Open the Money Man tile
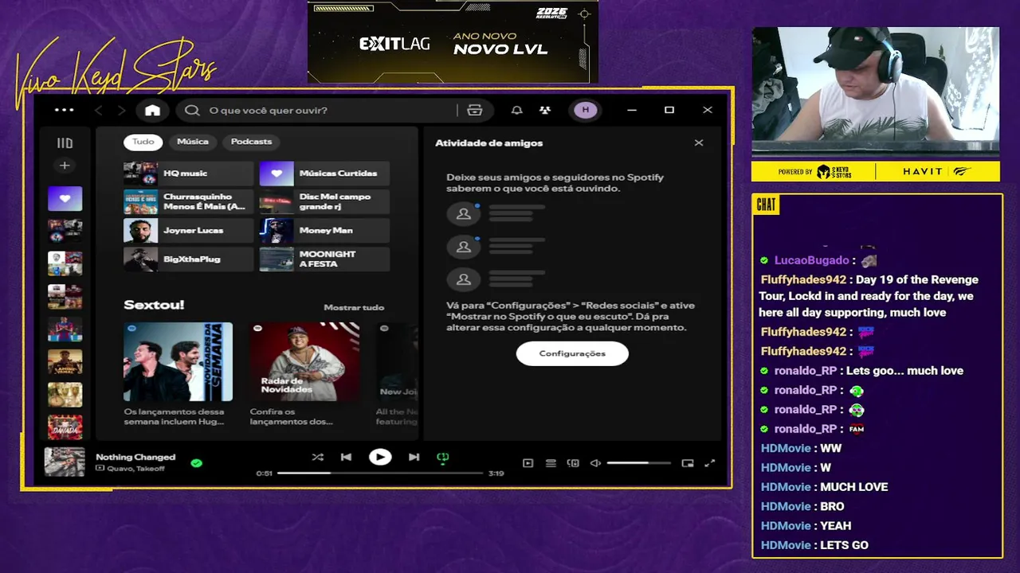 point(324,231)
